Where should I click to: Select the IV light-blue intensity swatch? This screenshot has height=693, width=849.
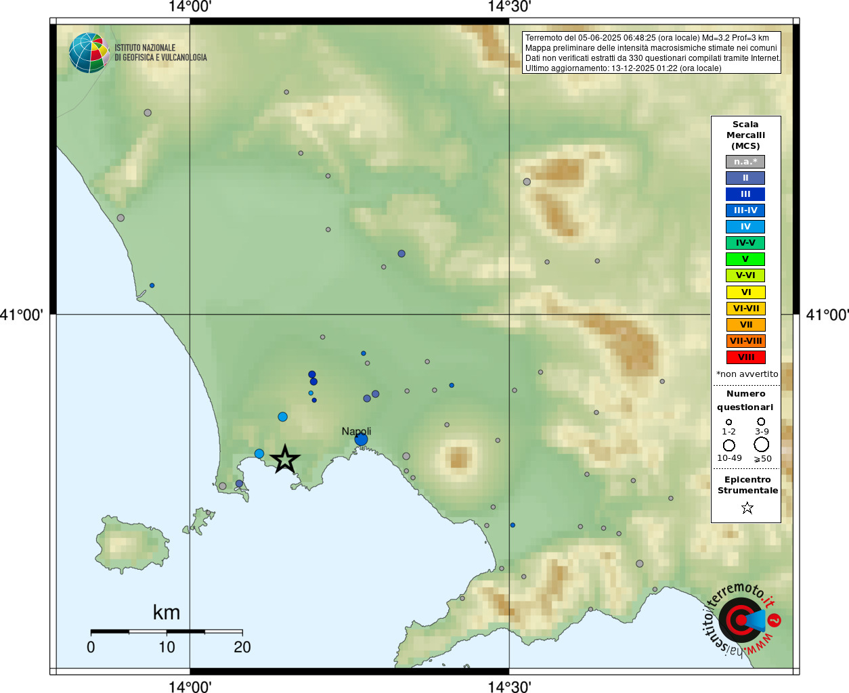tap(745, 227)
